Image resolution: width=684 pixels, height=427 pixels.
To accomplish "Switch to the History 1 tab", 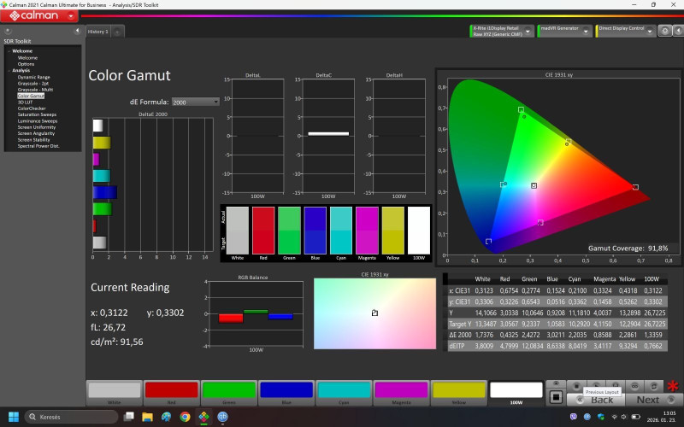I will 97,32.
